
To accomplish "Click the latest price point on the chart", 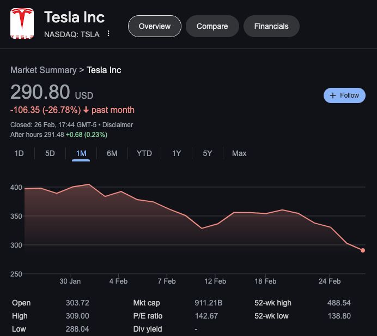I will point(363,250).
